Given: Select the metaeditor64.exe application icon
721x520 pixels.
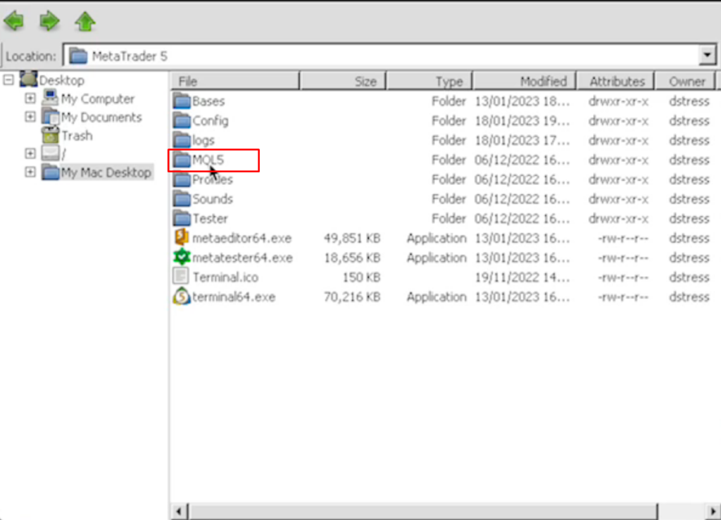Looking at the screenshot, I should (x=182, y=238).
